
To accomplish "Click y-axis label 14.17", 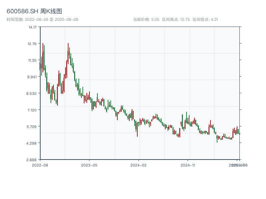I will pyautogui.click(x=32, y=27).
